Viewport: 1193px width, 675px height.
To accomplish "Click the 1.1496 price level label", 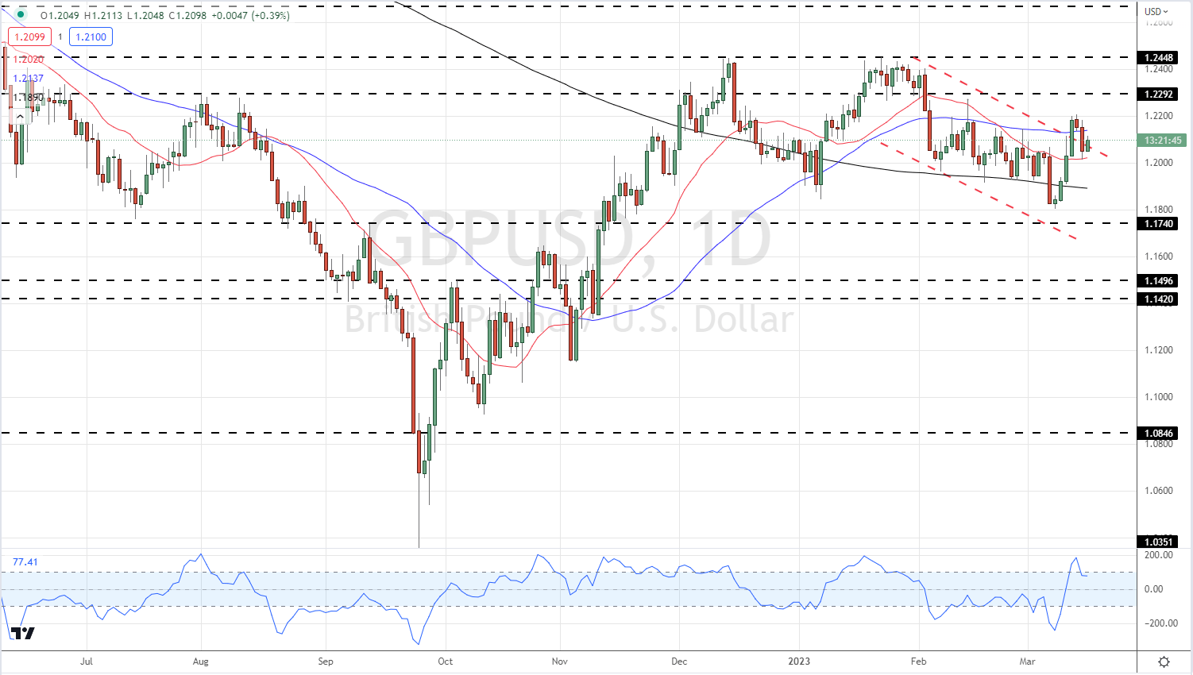I will pyautogui.click(x=1159, y=281).
